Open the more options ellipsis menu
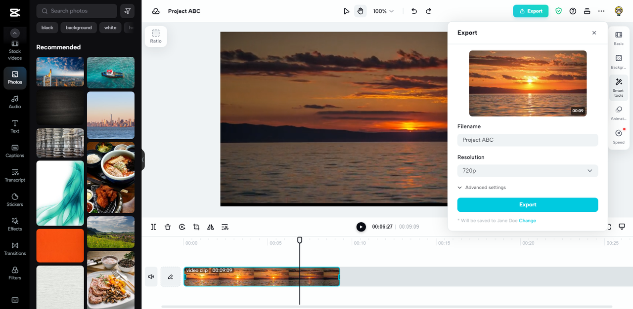Image resolution: width=633 pixels, height=309 pixels. coord(601,11)
